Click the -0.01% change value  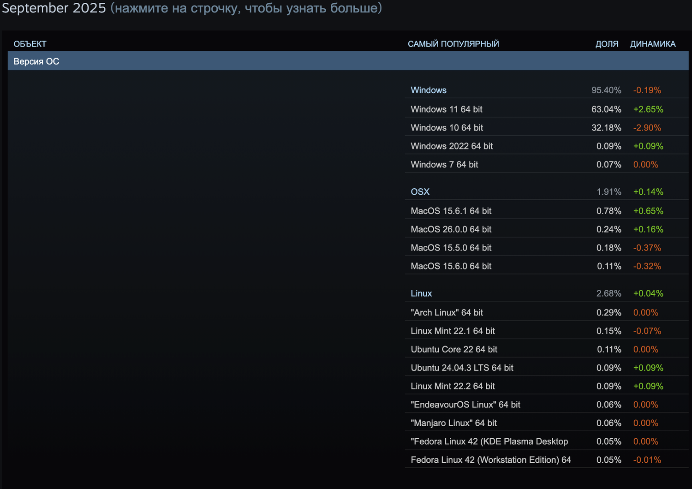(647, 460)
